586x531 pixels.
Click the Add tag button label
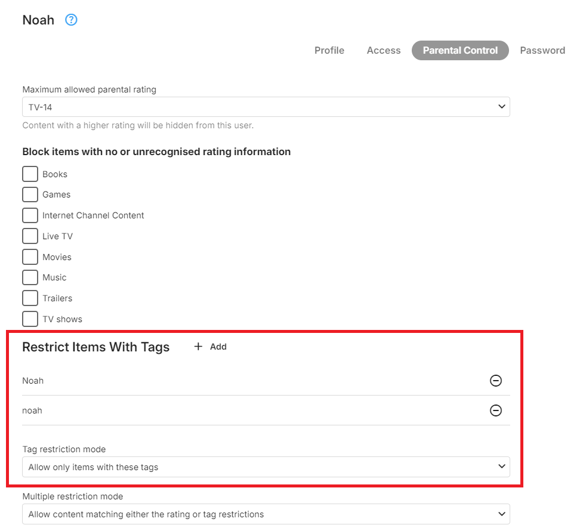218,347
